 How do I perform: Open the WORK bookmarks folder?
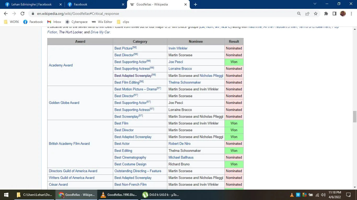11,22
